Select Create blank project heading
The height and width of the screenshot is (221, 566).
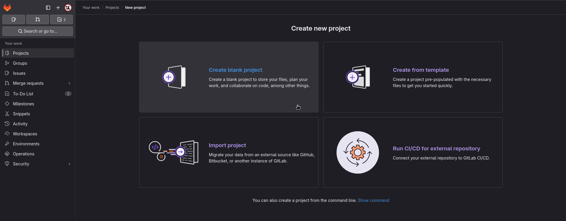point(235,70)
